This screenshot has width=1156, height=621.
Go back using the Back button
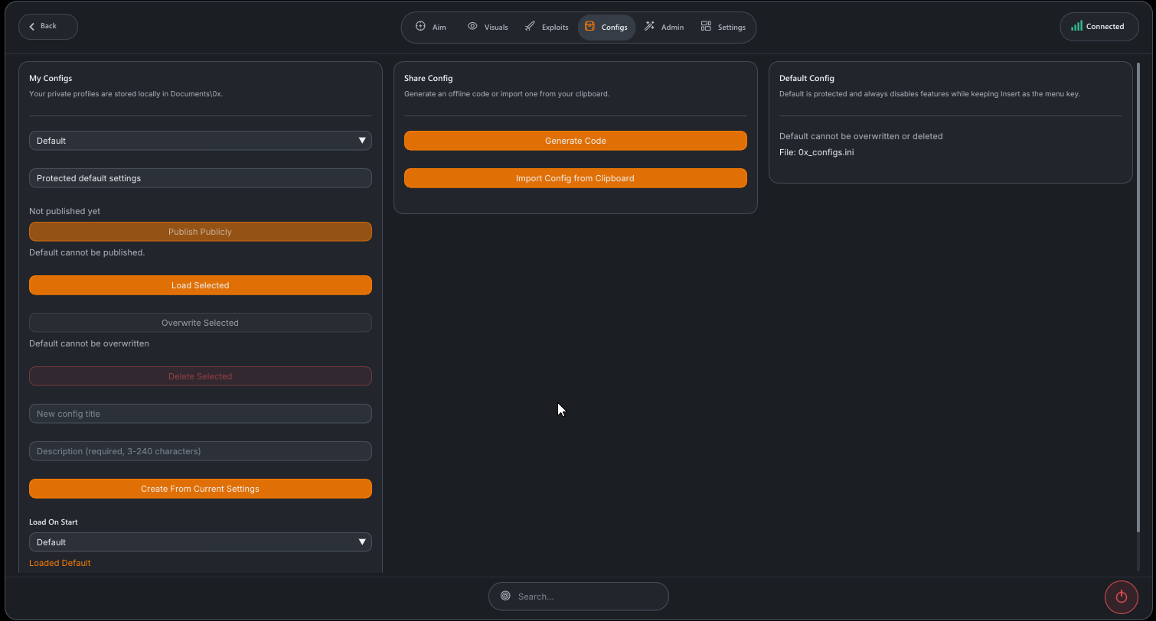point(48,26)
